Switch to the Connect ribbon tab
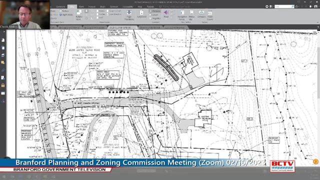 [x=113, y=6]
